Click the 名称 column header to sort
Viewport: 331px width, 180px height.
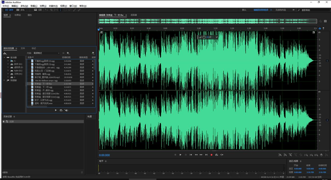click(x=30, y=57)
